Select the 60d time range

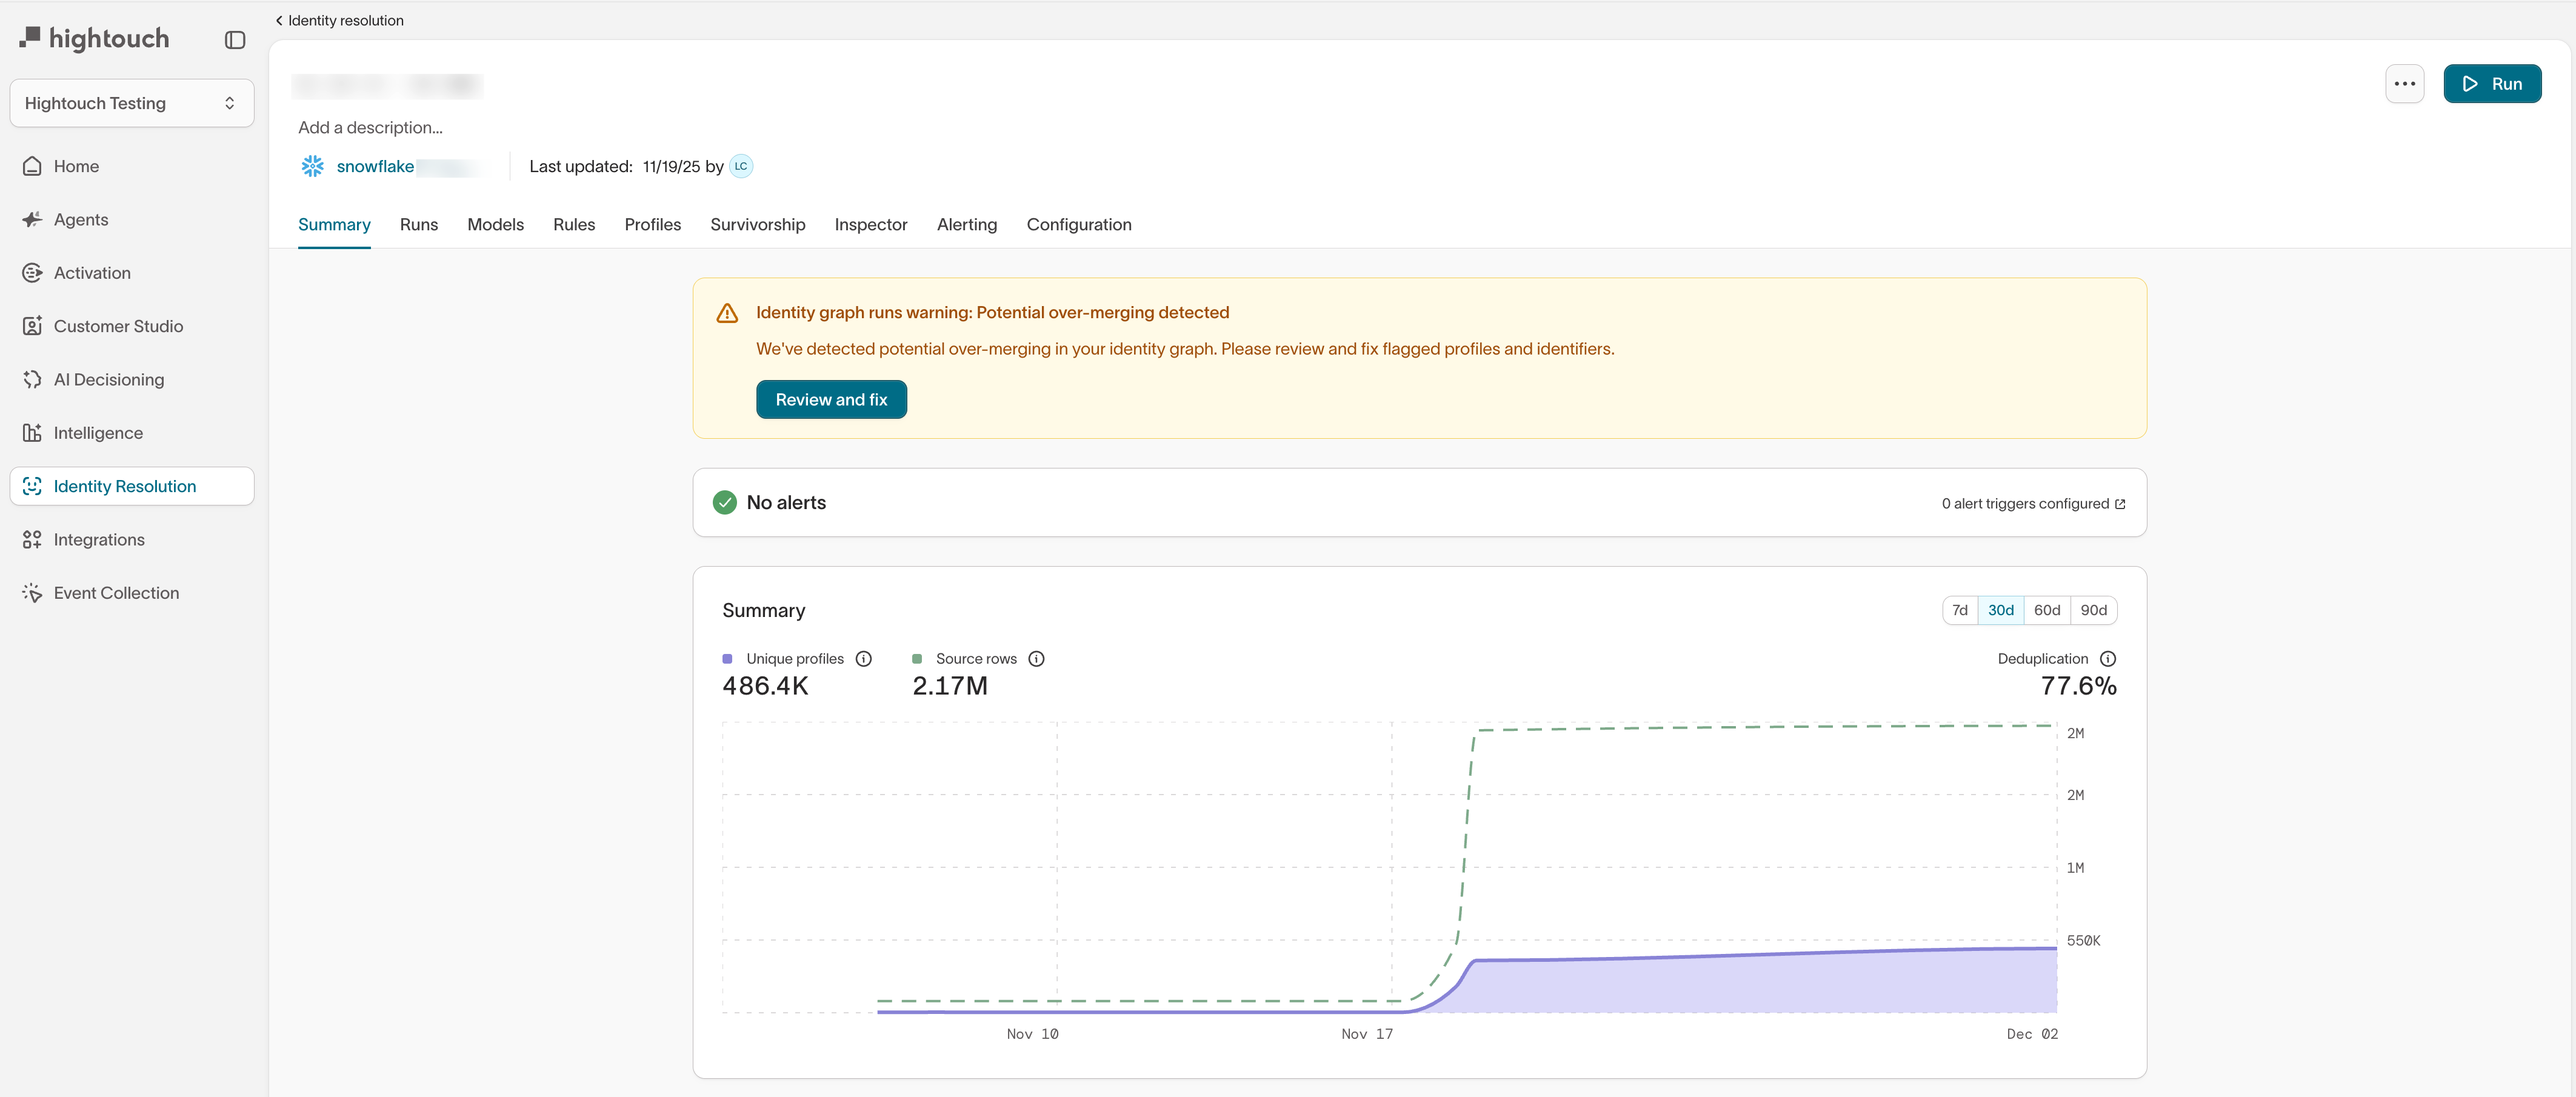2046,611
